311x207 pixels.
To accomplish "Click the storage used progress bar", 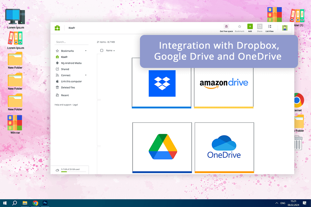I will (74, 172).
